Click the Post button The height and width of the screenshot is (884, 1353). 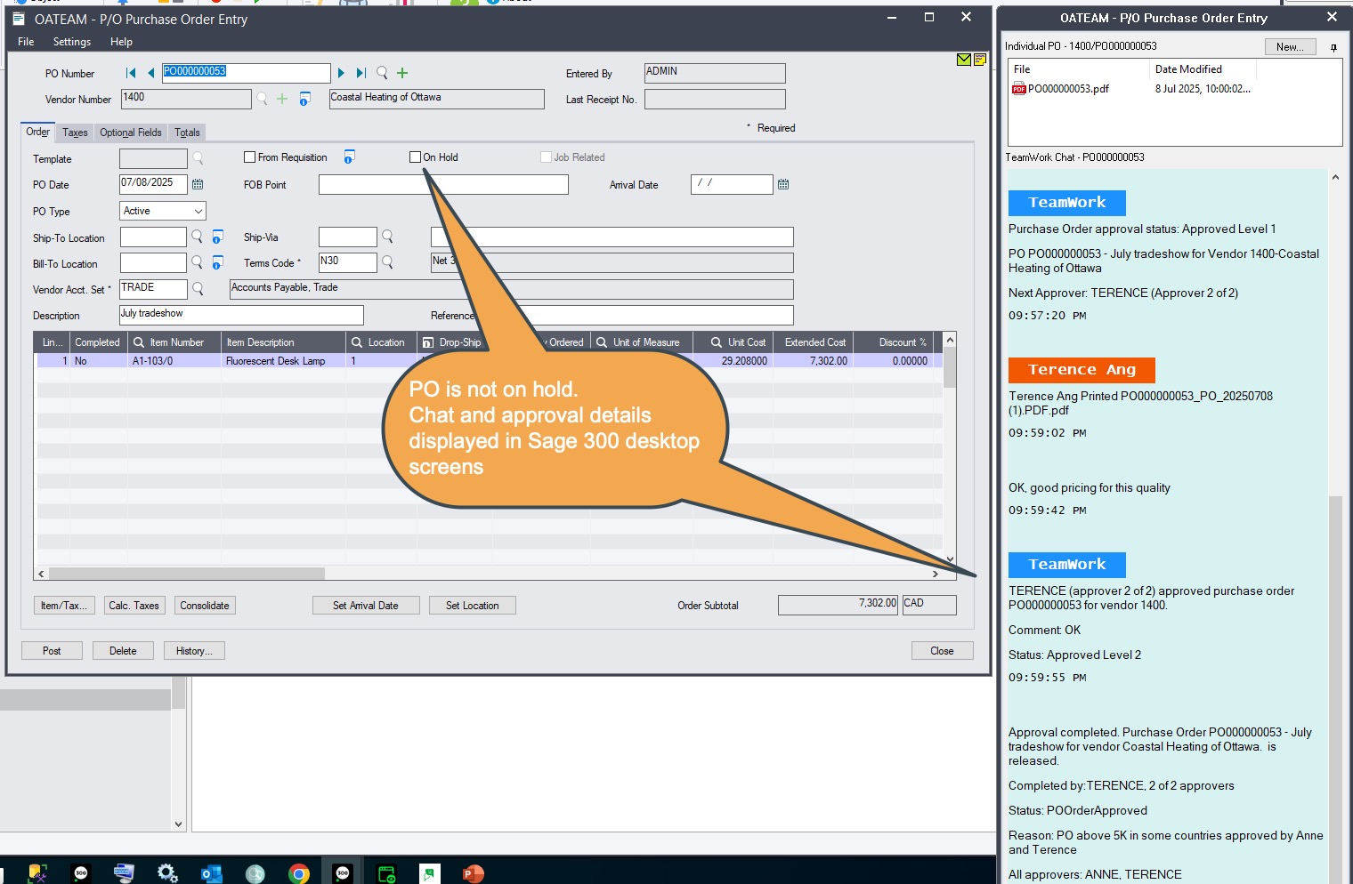pos(52,651)
